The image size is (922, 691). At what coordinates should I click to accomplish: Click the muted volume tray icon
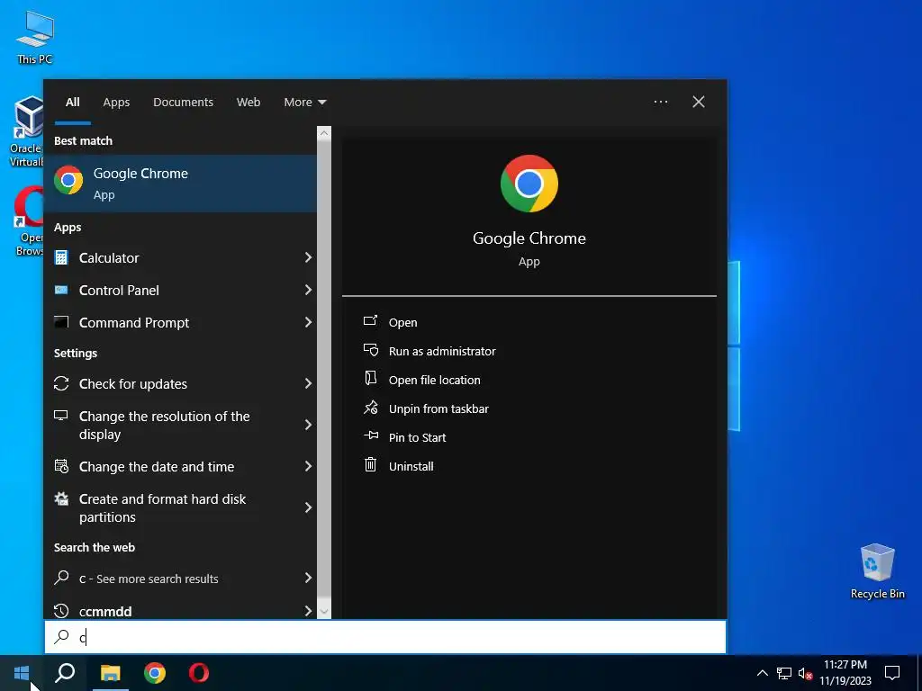tap(805, 673)
